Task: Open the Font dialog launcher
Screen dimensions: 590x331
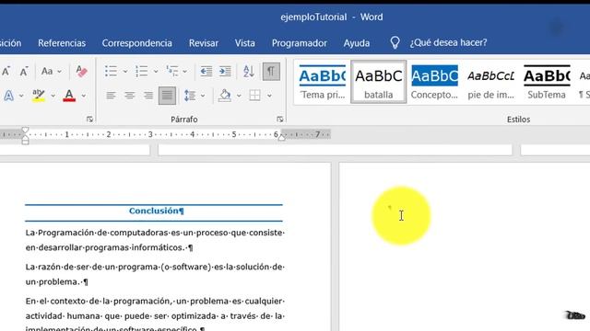Action: click(89, 119)
